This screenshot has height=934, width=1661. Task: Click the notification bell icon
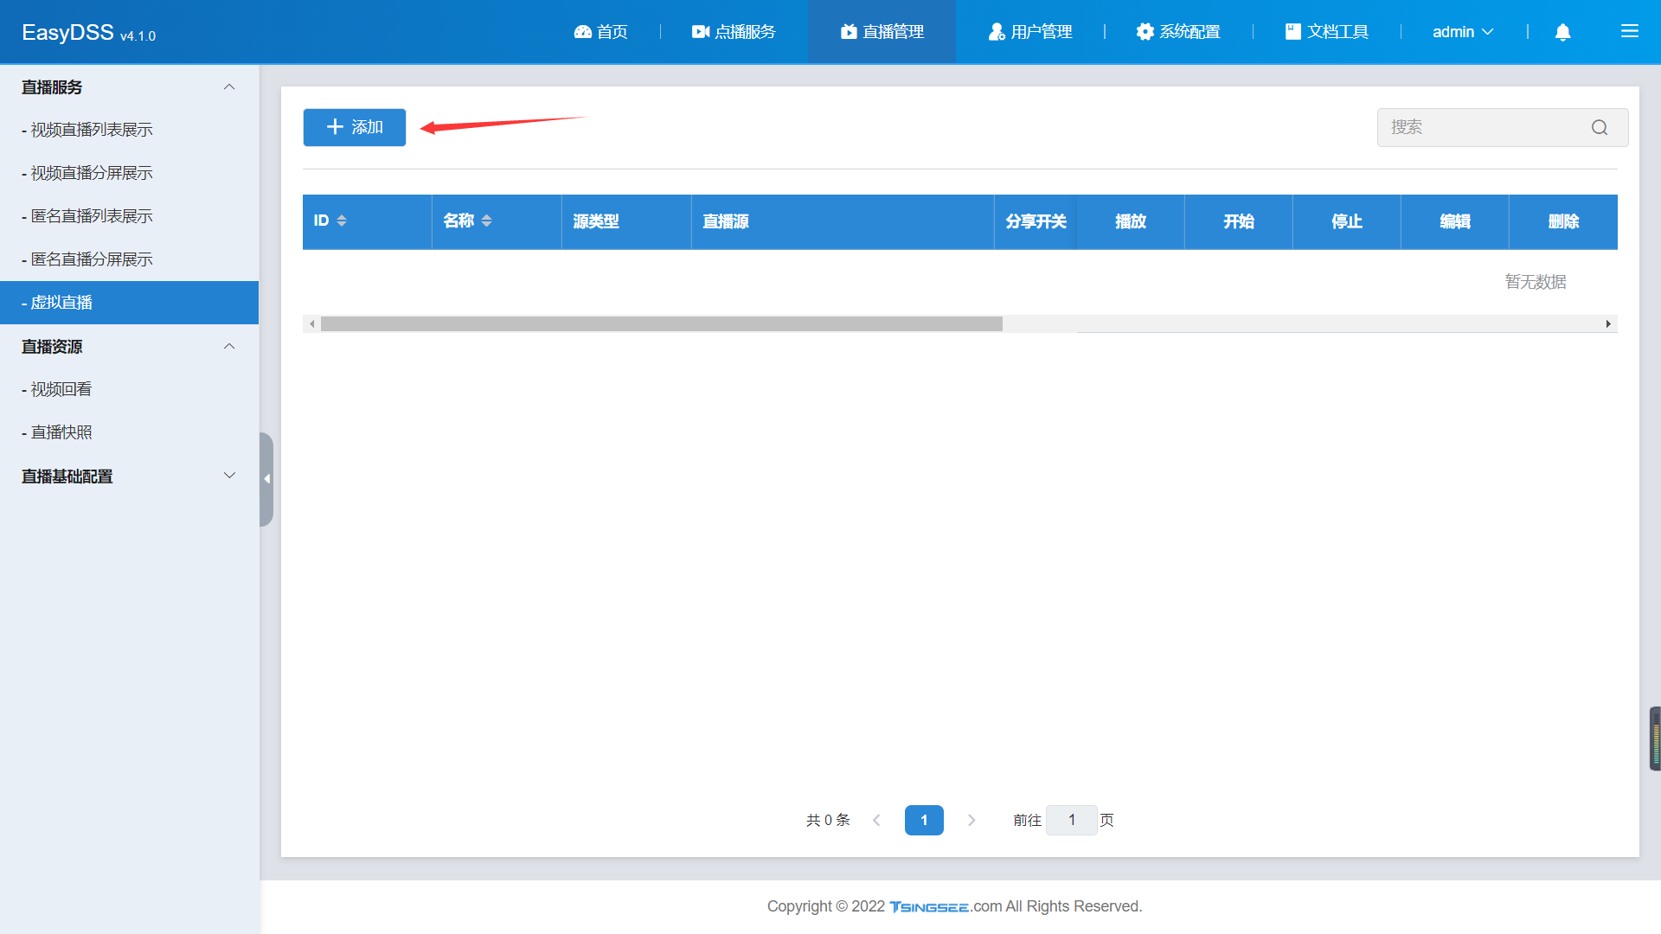click(x=1562, y=32)
